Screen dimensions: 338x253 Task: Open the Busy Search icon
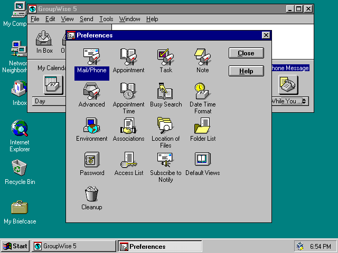[165, 91]
